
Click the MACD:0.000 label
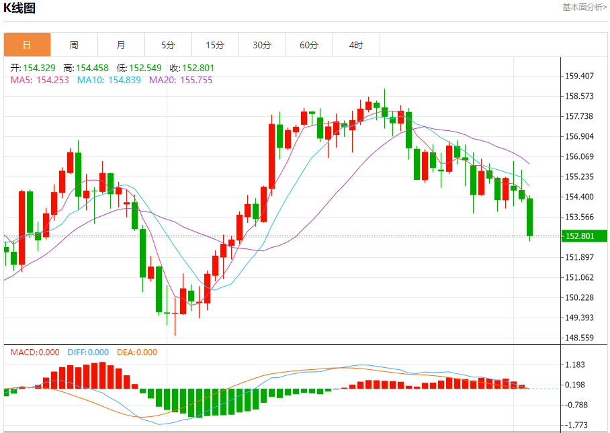pyautogui.click(x=35, y=352)
